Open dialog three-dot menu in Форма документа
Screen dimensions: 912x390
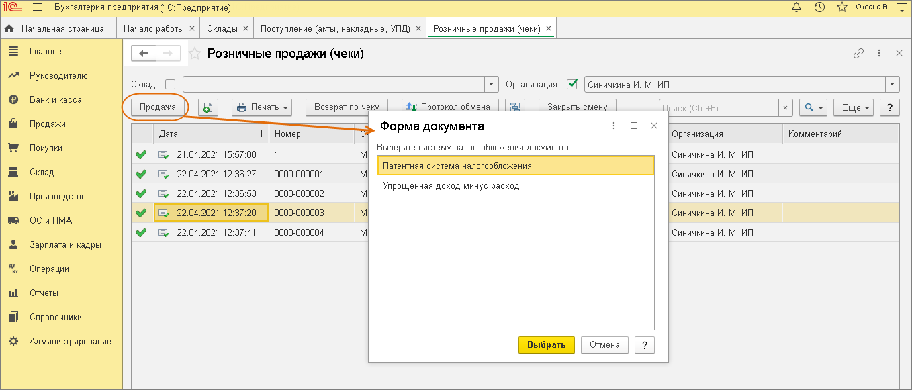pyautogui.click(x=614, y=126)
